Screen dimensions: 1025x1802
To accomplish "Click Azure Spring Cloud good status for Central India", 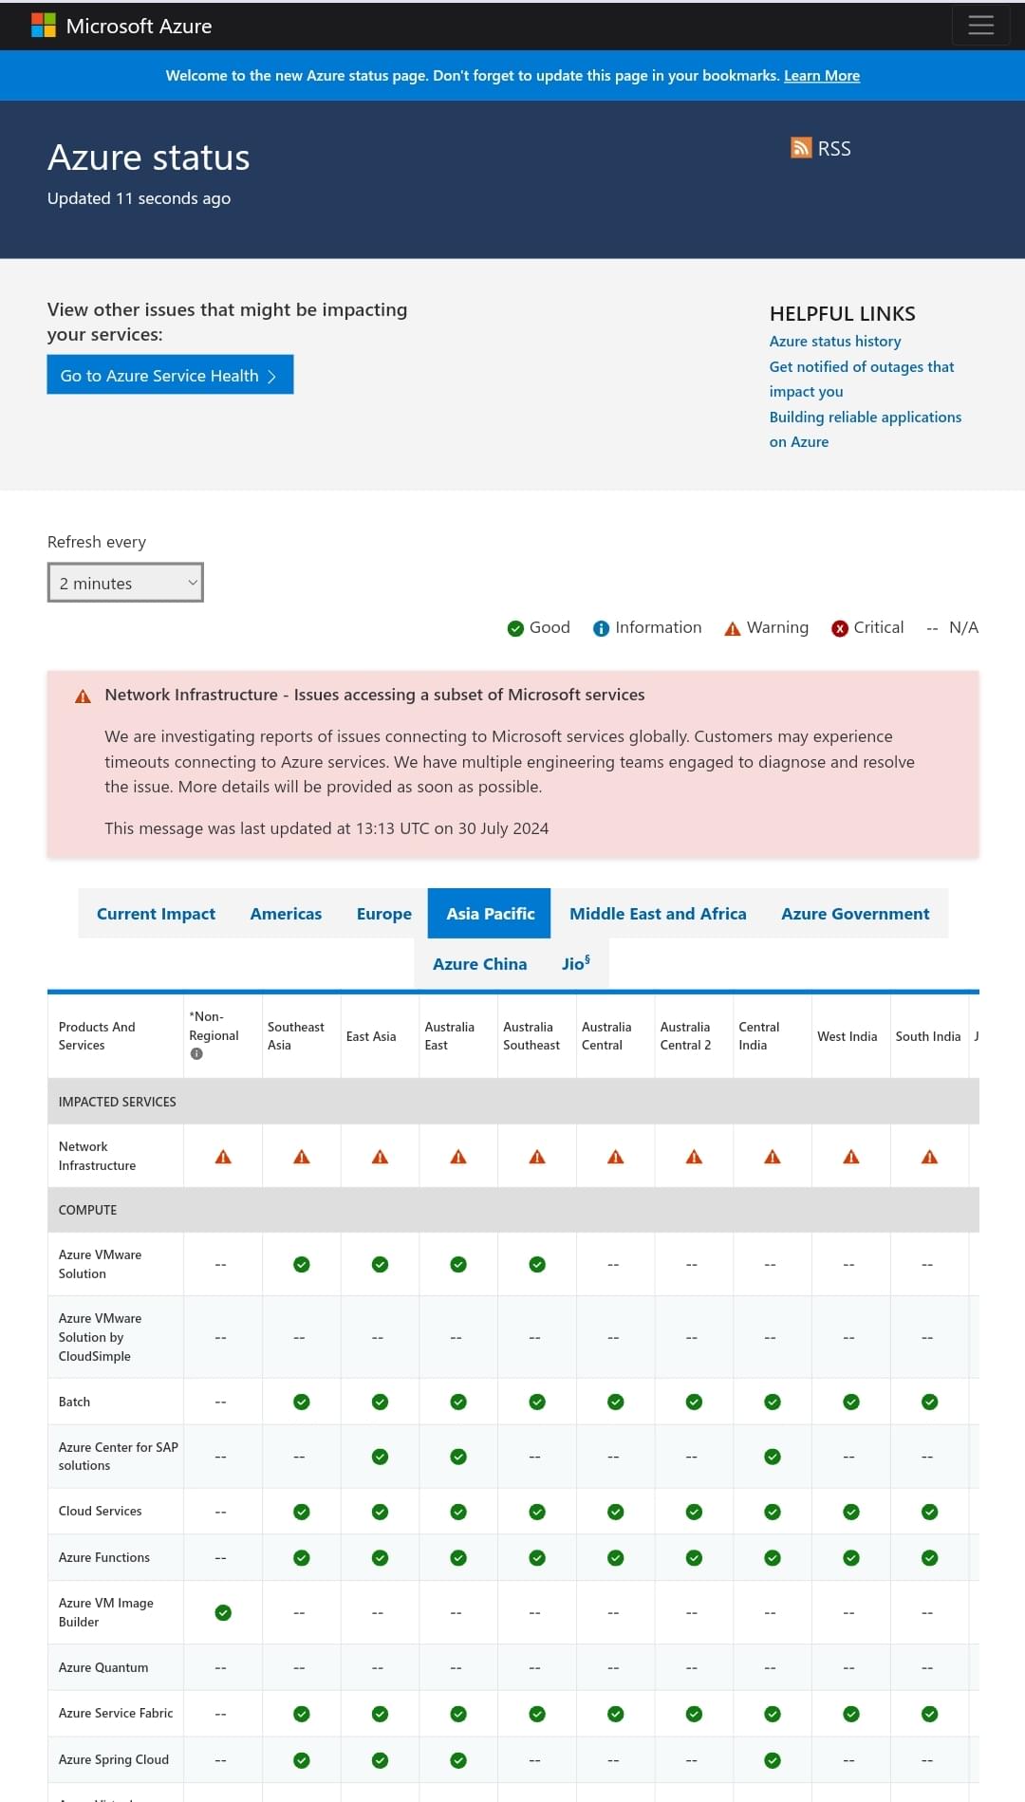I will 773,1760.
